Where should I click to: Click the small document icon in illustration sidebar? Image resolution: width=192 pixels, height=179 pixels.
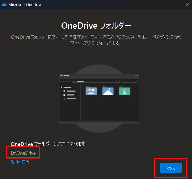coord(64,91)
